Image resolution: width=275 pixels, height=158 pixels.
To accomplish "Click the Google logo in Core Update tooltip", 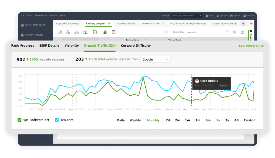I will coord(197,81).
